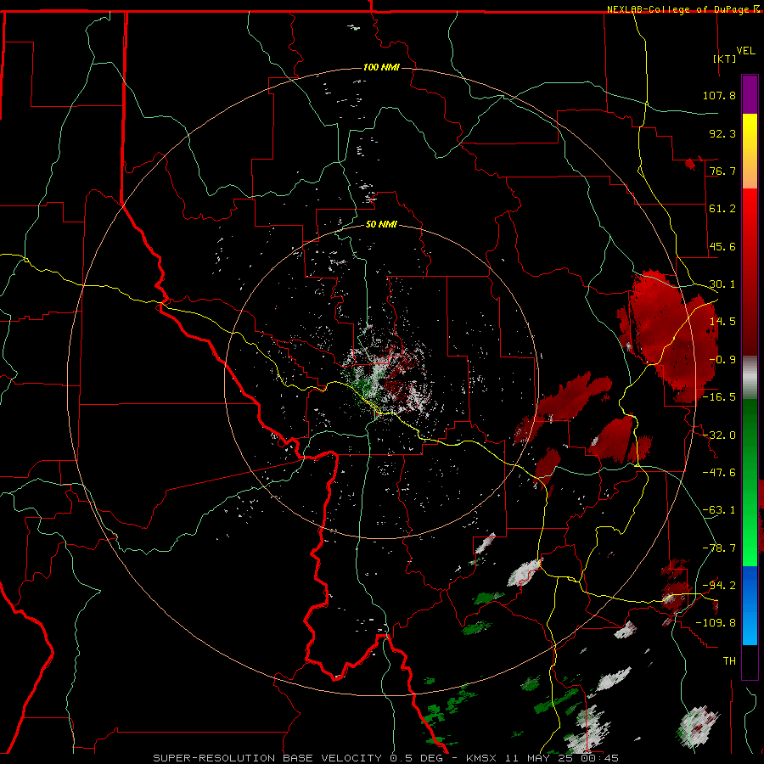764x764 pixels.
Task: Select the 14.5 scale value
Action: click(722, 322)
